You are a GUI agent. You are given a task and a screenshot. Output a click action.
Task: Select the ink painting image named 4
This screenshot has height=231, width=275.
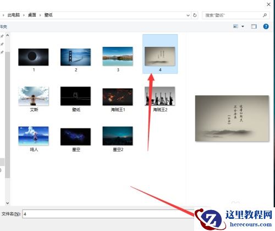coord(160,54)
